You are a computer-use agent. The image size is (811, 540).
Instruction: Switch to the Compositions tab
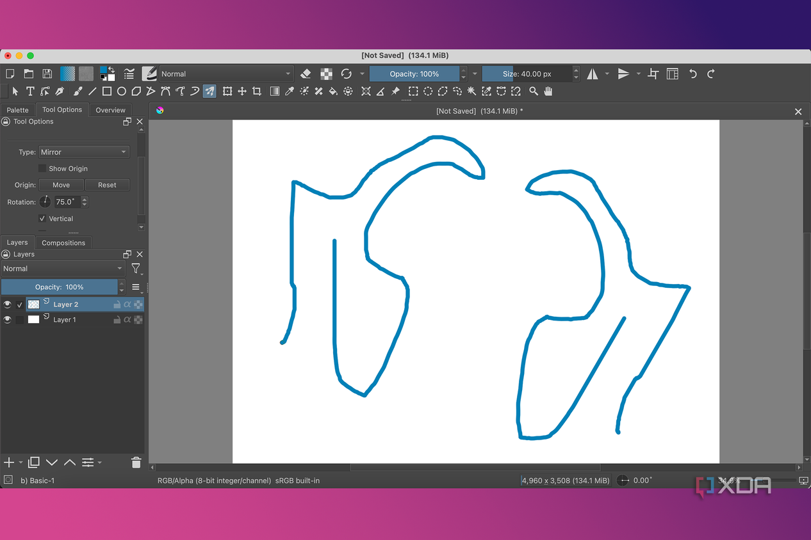coord(63,243)
